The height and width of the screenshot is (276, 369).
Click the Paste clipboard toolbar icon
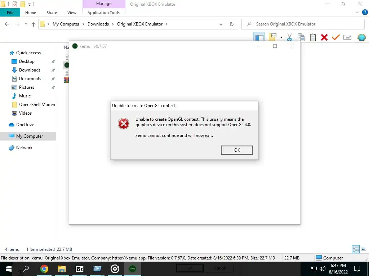pyautogui.click(x=312, y=37)
